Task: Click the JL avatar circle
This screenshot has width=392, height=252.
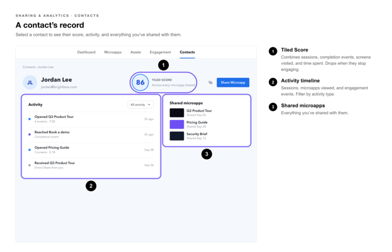Action: (x=30, y=82)
